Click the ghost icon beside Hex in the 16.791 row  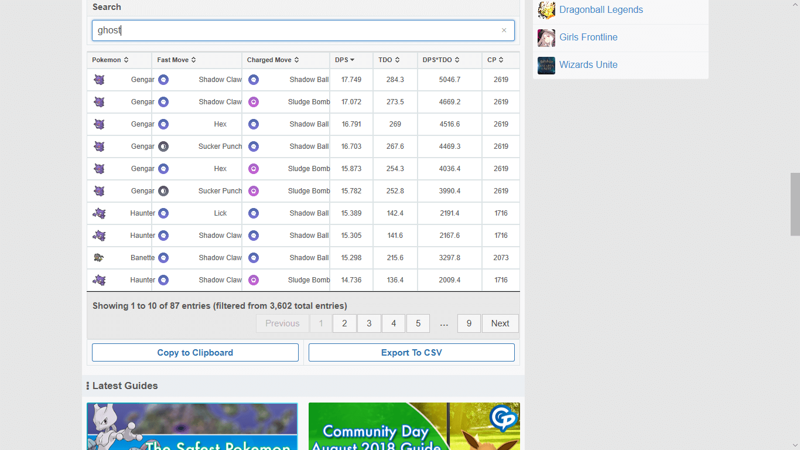click(163, 124)
